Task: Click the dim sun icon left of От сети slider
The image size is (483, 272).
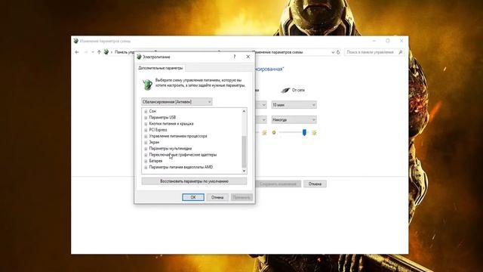Action: (x=274, y=133)
